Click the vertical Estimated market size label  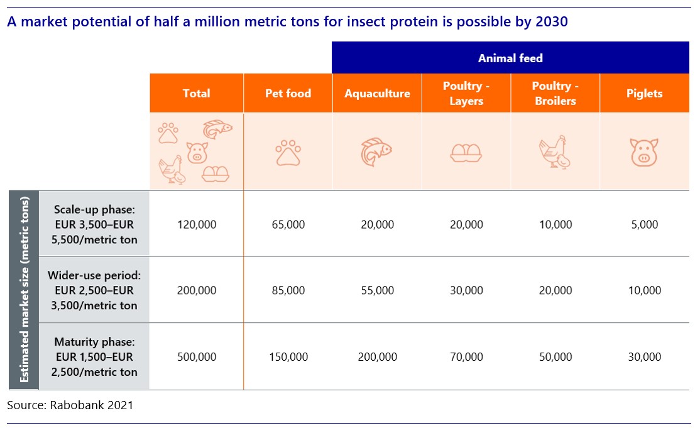coord(25,290)
